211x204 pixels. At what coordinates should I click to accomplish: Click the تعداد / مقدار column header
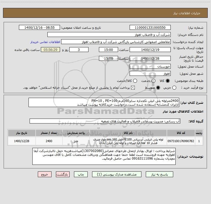click(49, 133)
